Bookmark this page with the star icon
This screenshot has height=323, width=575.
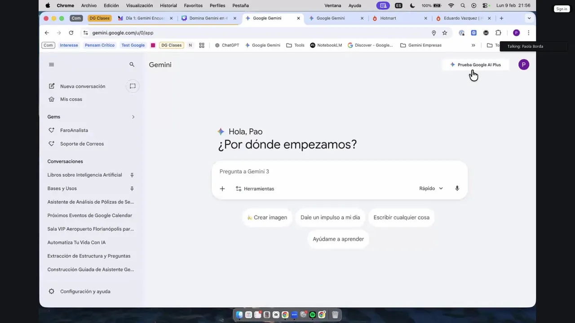[x=445, y=33]
